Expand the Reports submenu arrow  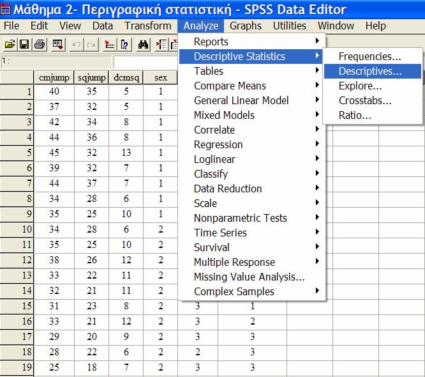click(x=317, y=41)
